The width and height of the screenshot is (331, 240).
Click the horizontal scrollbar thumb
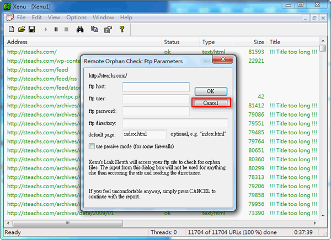pyautogui.click(x=68, y=223)
